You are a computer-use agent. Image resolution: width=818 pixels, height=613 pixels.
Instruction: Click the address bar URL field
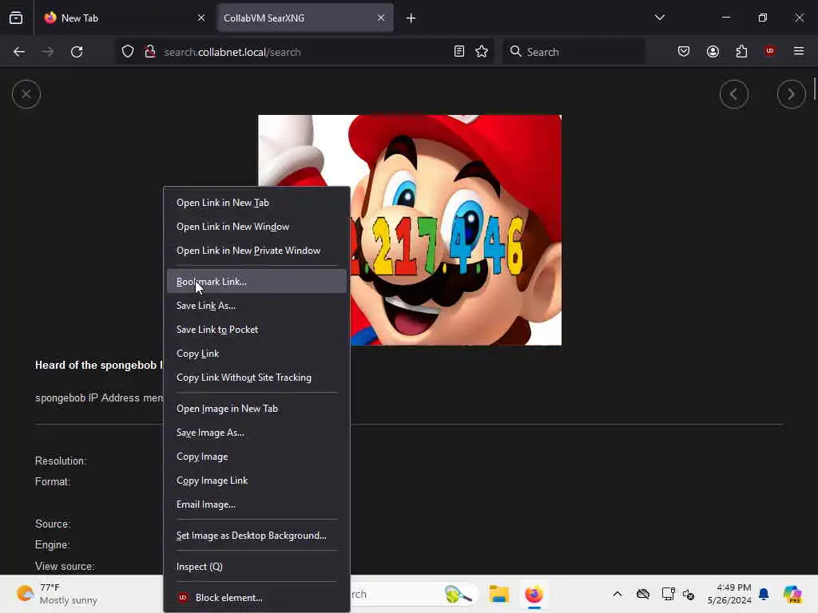pyautogui.click(x=305, y=52)
